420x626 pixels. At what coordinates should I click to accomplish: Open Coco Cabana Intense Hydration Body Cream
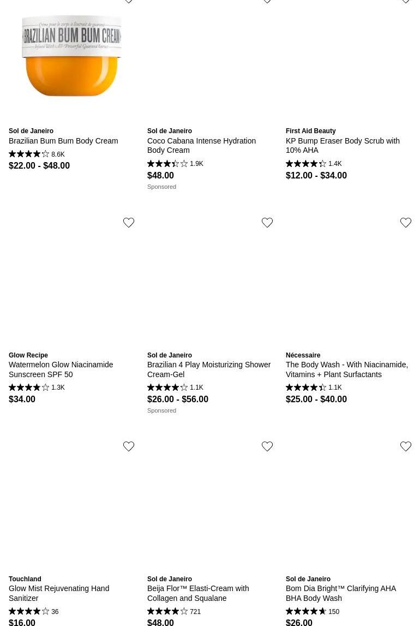[x=201, y=145]
